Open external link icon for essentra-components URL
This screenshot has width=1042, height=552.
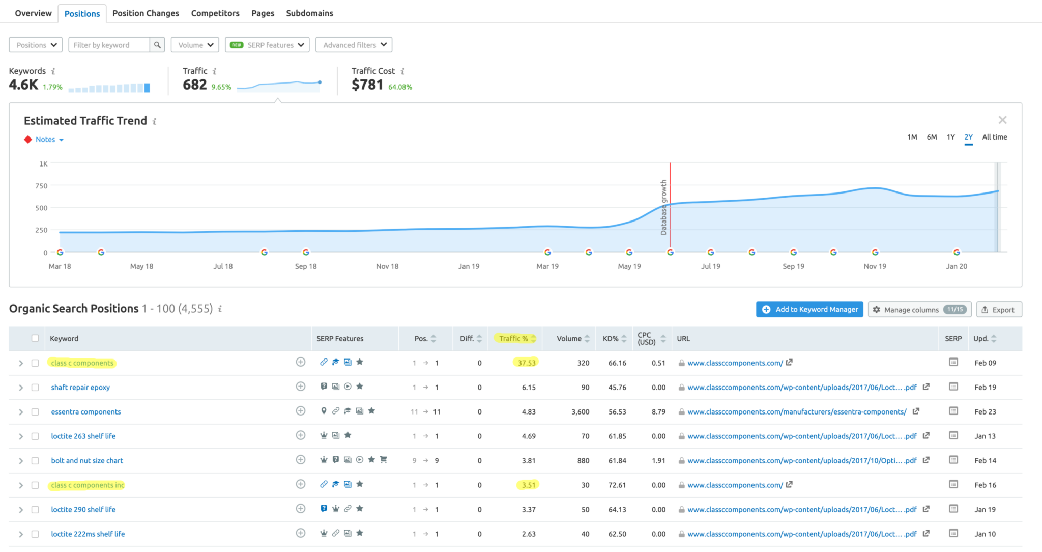916,411
